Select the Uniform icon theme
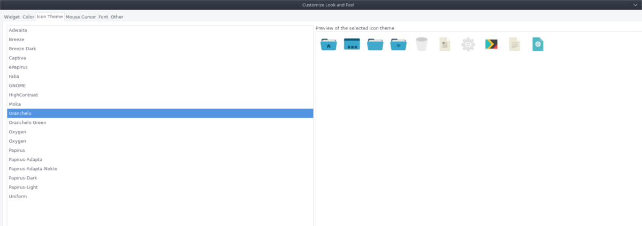This screenshot has width=642, height=226. [160, 197]
